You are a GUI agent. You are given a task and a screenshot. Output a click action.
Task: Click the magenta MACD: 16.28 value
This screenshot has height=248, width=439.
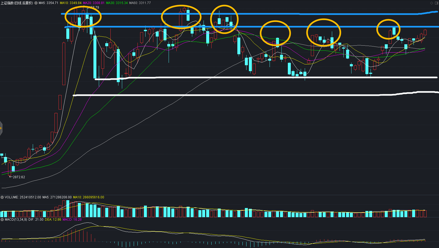(x=72, y=220)
